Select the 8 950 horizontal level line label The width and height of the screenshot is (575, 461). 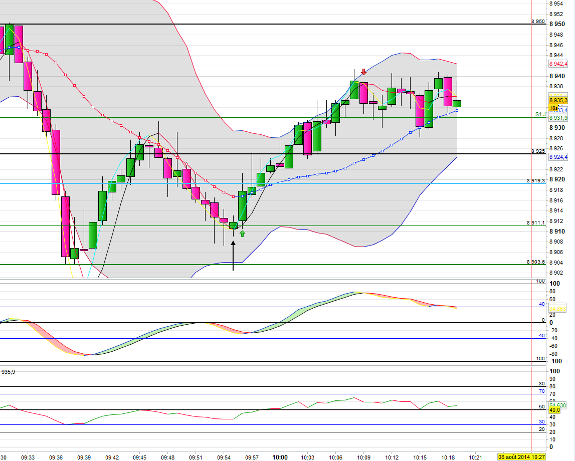click(x=538, y=21)
